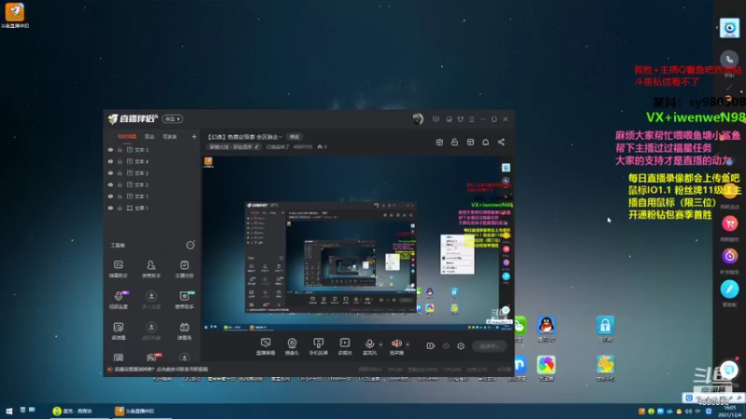Open the volume icon in system tray

click(x=688, y=411)
